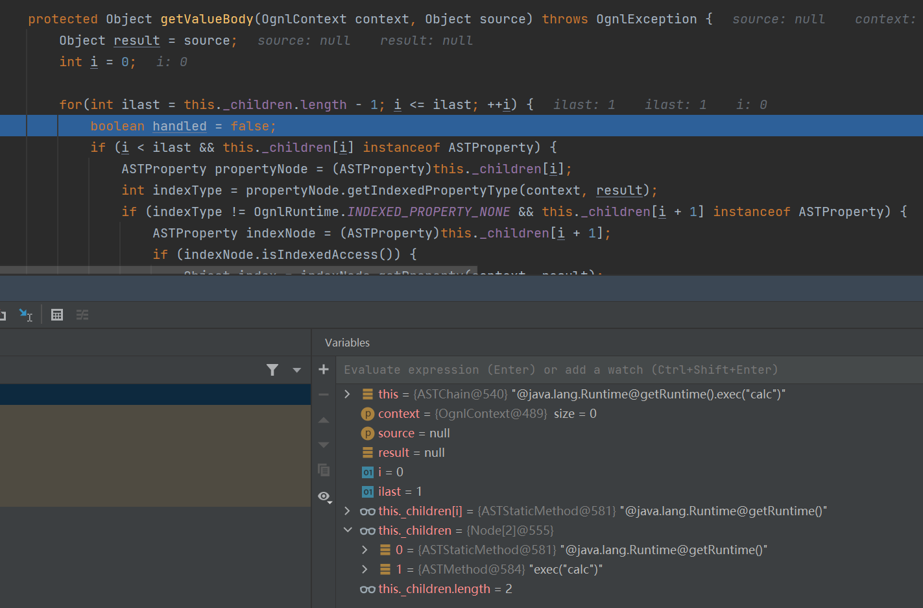Click the partly hidden restore layout icon
This screenshot has height=608, width=923.
pyautogui.click(x=3, y=315)
